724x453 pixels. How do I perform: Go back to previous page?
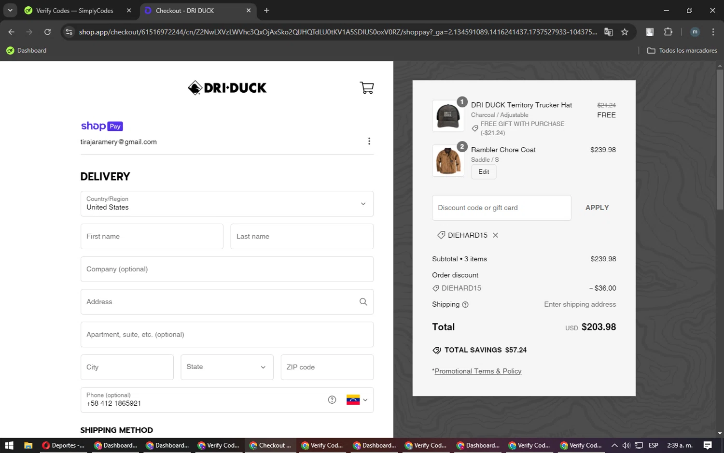(x=12, y=32)
